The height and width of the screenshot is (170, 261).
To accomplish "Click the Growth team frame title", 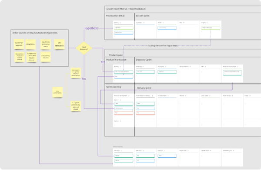I will [x=126, y=9].
